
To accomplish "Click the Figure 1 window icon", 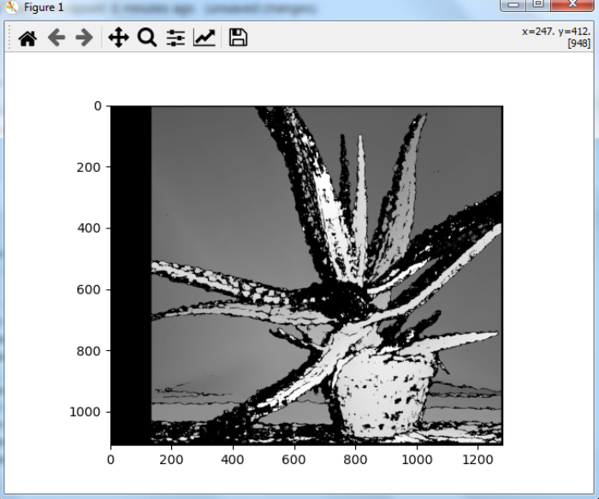I will point(11,7).
